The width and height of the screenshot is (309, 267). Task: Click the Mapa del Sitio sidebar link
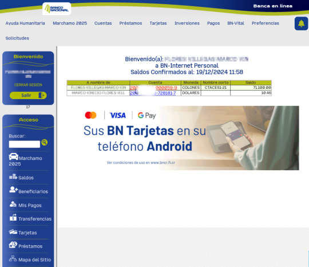point(35,260)
